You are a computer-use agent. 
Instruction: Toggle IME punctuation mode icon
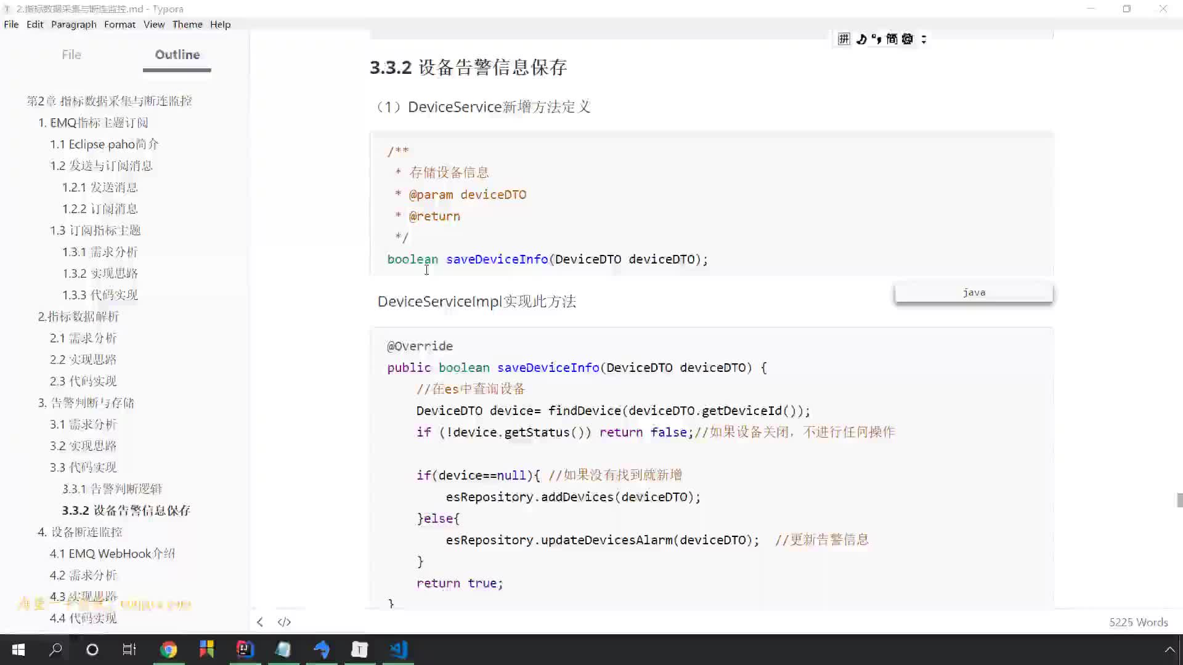click(x=876, y=39)
